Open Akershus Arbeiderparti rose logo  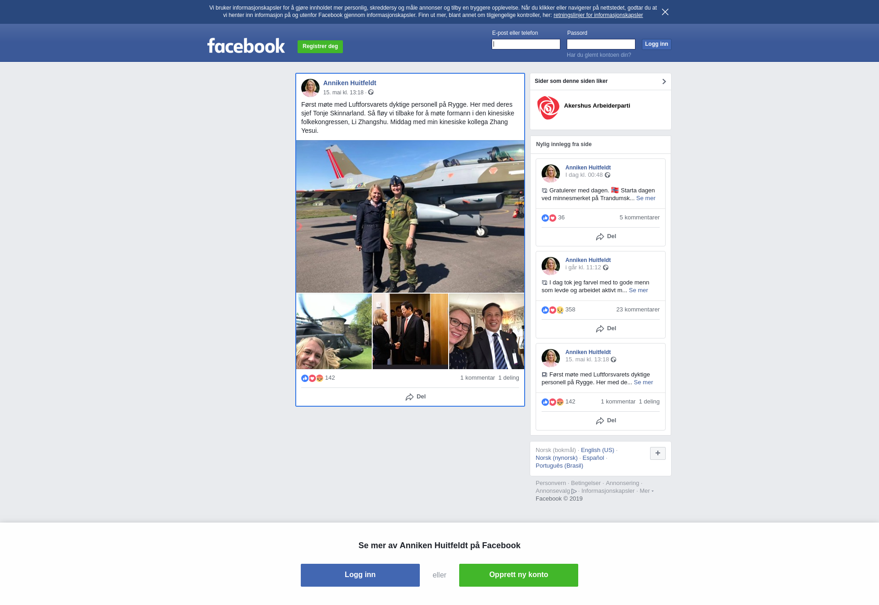548,108
